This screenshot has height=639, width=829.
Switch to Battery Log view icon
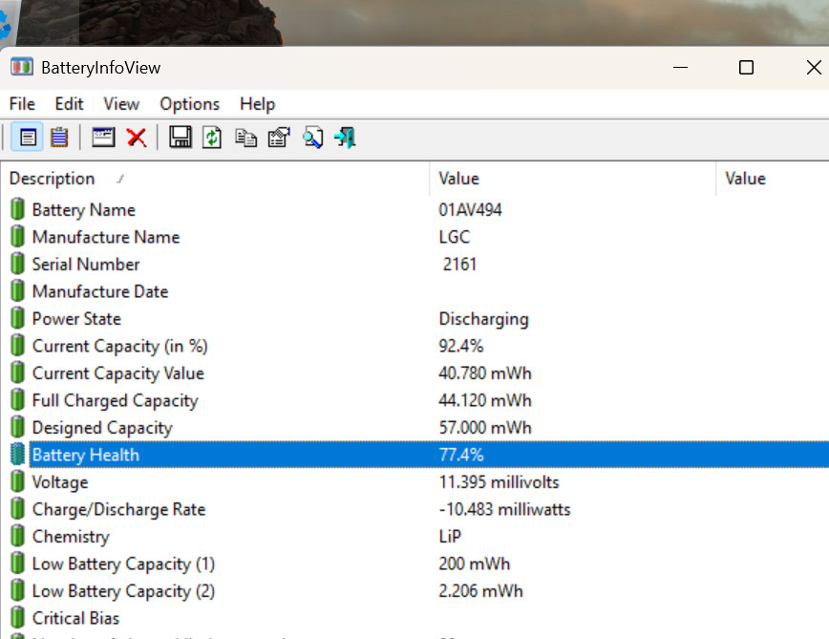[59, 138]
